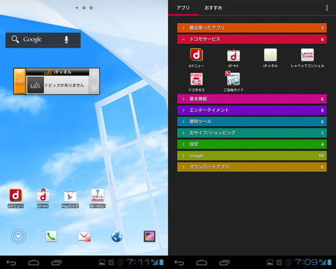Open the app drawer circle button
336x269 pixels.
point(18,236)
